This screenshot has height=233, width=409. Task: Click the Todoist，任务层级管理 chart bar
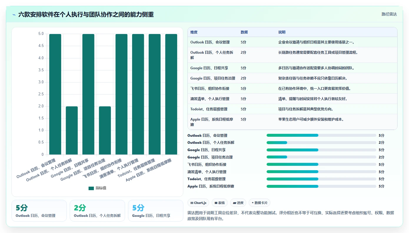pos(154,94)
